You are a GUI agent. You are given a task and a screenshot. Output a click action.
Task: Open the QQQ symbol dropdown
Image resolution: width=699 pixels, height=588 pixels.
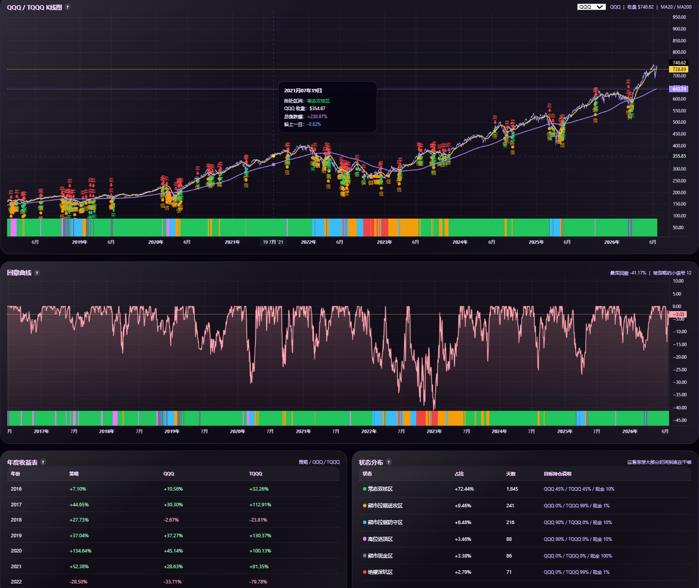591,7
